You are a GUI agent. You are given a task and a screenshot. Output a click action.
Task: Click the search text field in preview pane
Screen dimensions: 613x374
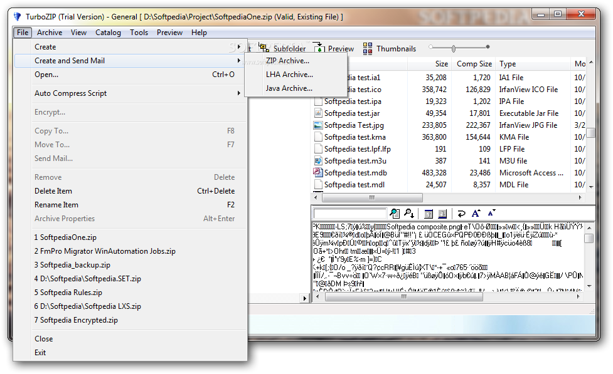350,213
